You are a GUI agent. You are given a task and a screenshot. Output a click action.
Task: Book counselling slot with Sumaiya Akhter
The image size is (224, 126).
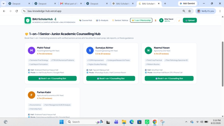point(111,78)
